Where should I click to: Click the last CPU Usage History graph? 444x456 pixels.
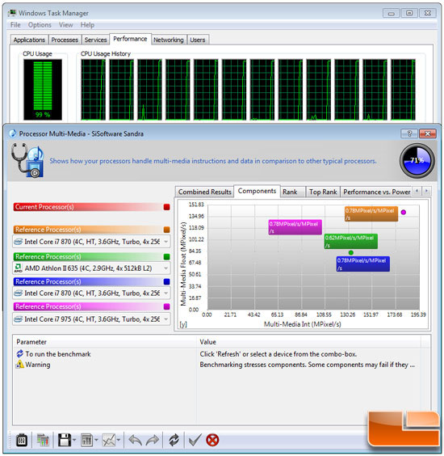[x=403, y=90]
